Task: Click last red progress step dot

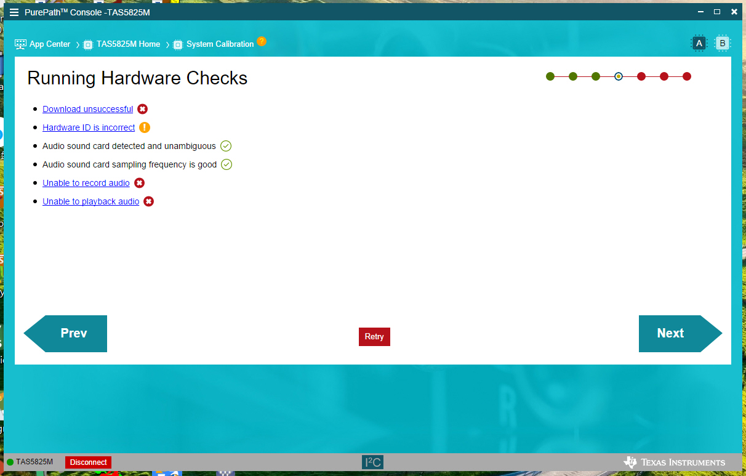Action: (x=687, y=76)
